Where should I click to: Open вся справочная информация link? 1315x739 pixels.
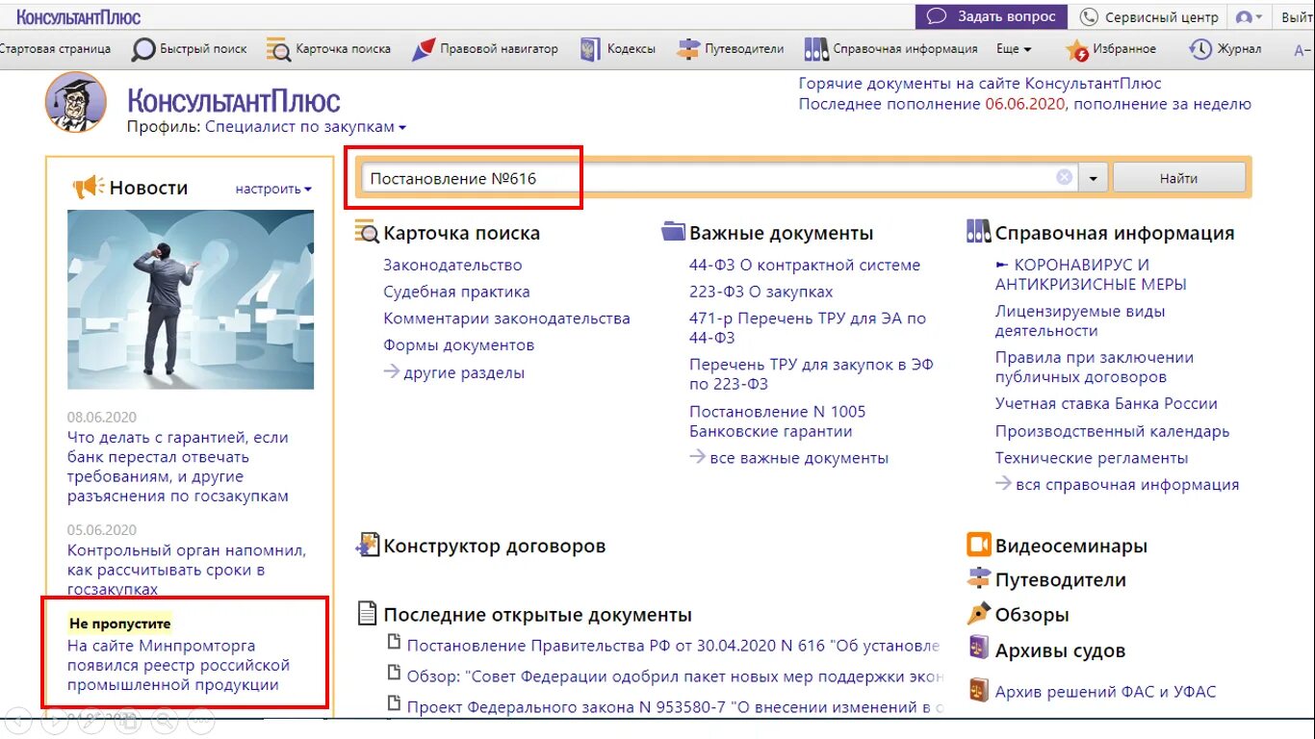(x=1127, y=485)
